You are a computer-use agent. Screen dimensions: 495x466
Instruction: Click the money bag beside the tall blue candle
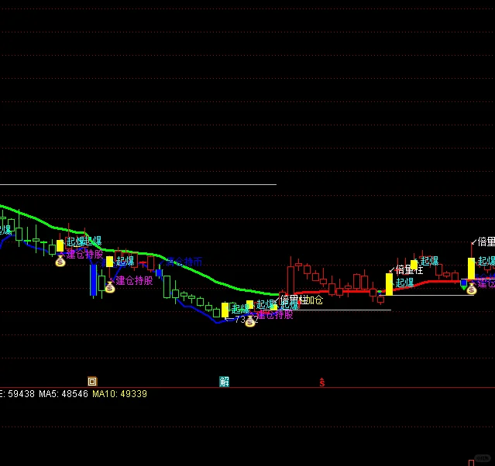109,287
